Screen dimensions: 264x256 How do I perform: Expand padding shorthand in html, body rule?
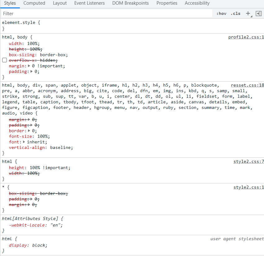click(x=31, y=71)
